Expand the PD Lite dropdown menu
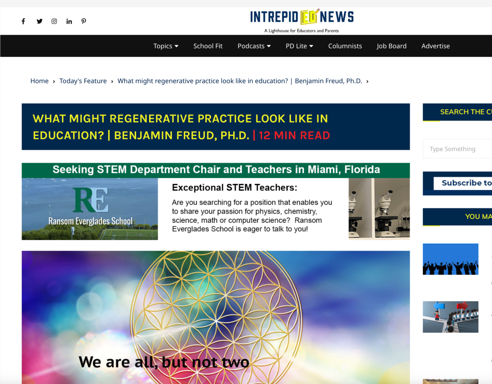The image size is (492, 384). click(299, 46)
